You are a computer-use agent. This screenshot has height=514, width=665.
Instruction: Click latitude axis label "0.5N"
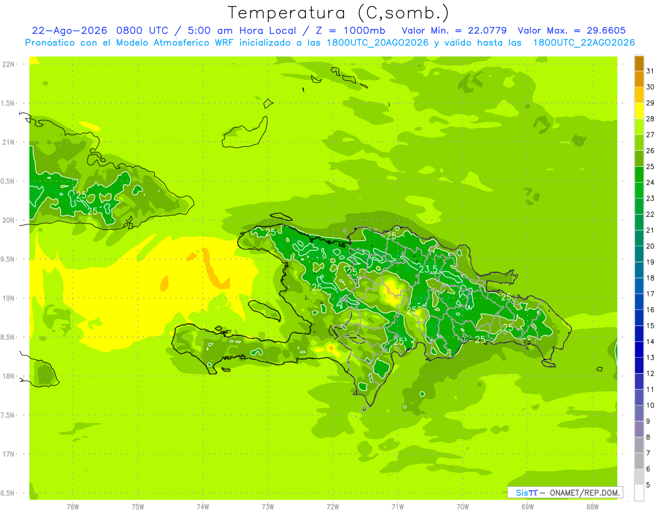[8, 181]
